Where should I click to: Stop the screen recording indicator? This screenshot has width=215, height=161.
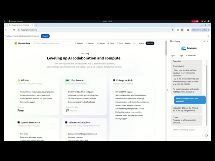[x=195, y=21]
